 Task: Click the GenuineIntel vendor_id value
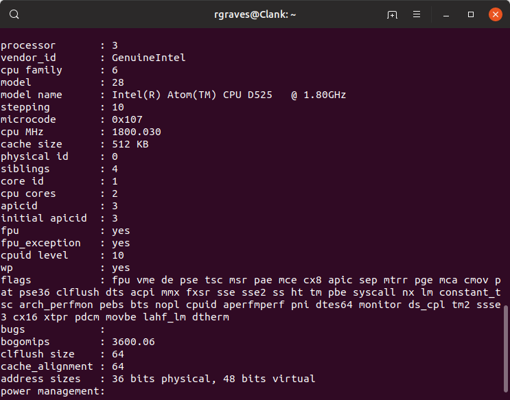click(x=149, y=58)
